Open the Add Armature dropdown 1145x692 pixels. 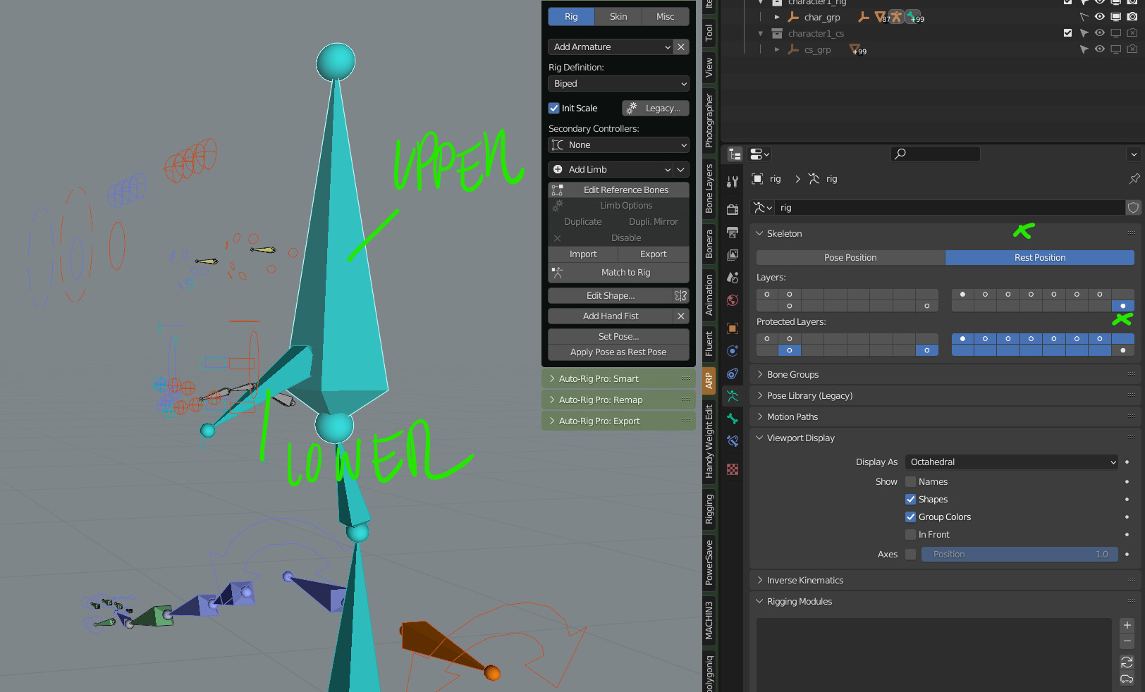pyautogui.click(x=611, y=47)
